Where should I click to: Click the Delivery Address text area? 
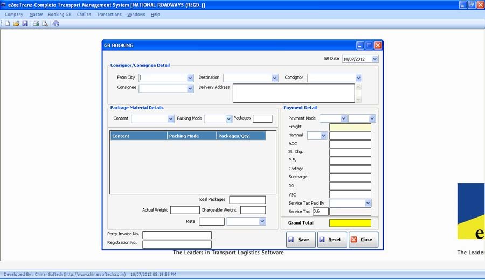pos(294,93)
